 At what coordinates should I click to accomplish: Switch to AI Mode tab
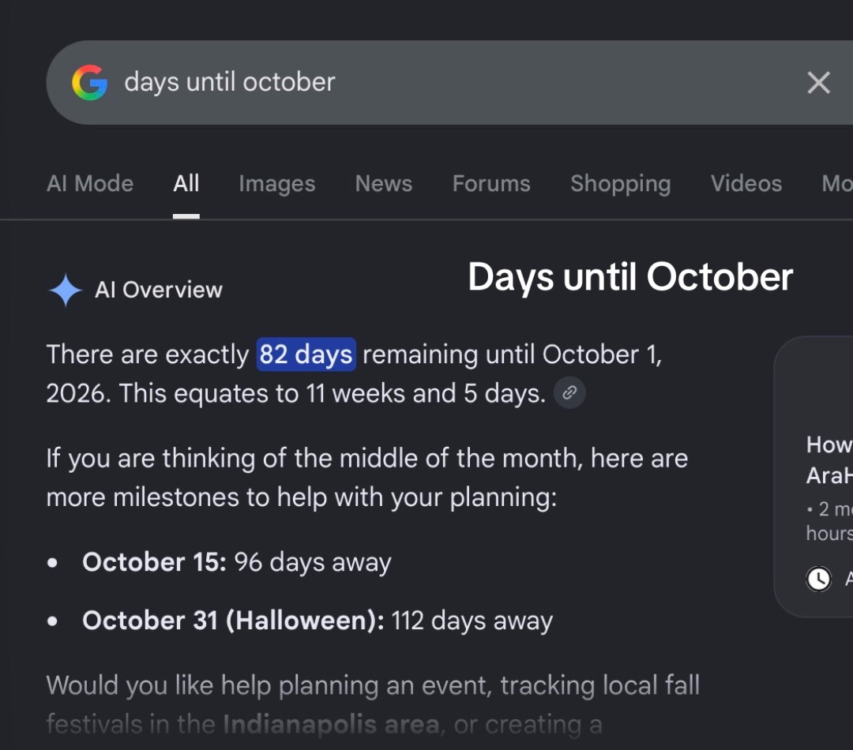click(90, 184)
